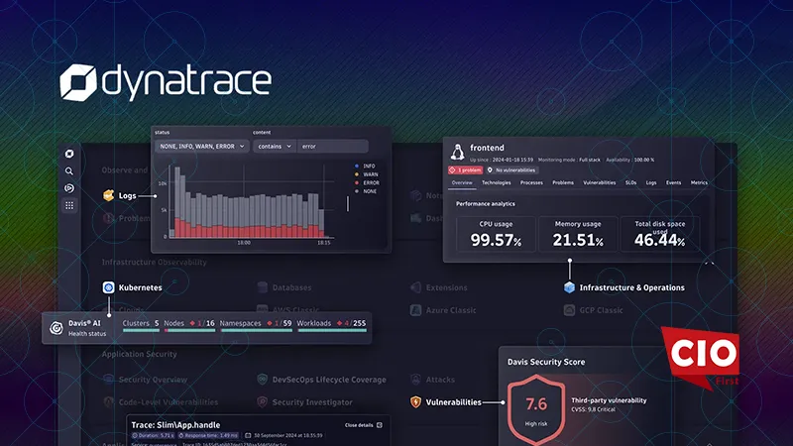Open the apps grid icon in sidebar
The width and height of the screenshot is (793, 446).
[69, 205]
